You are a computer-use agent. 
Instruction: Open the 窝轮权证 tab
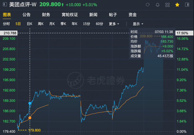coord(70,15)
